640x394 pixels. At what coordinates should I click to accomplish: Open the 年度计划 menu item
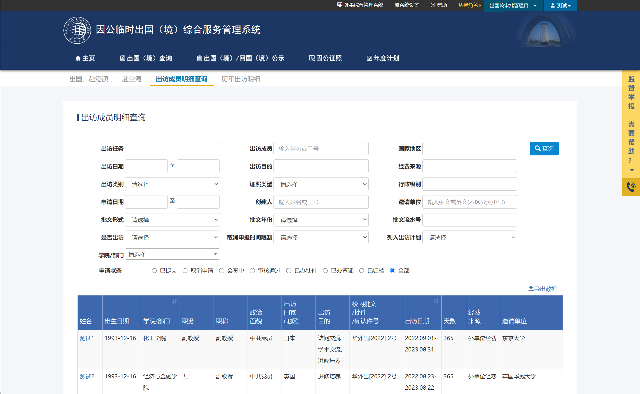(383, 58)
